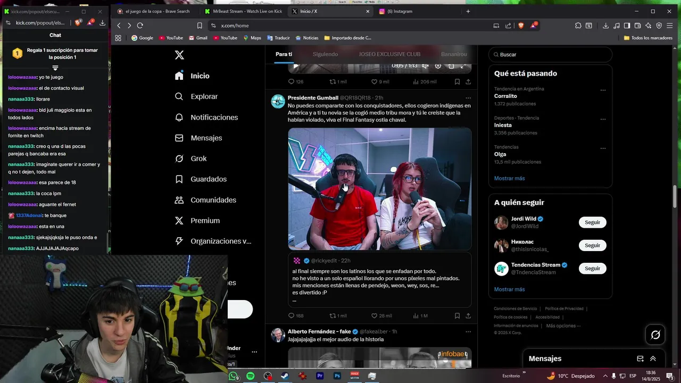The height and width of the screenshot is (383, 681).
Task: Share the Presidente Gumball post
Action: [468, 316]
